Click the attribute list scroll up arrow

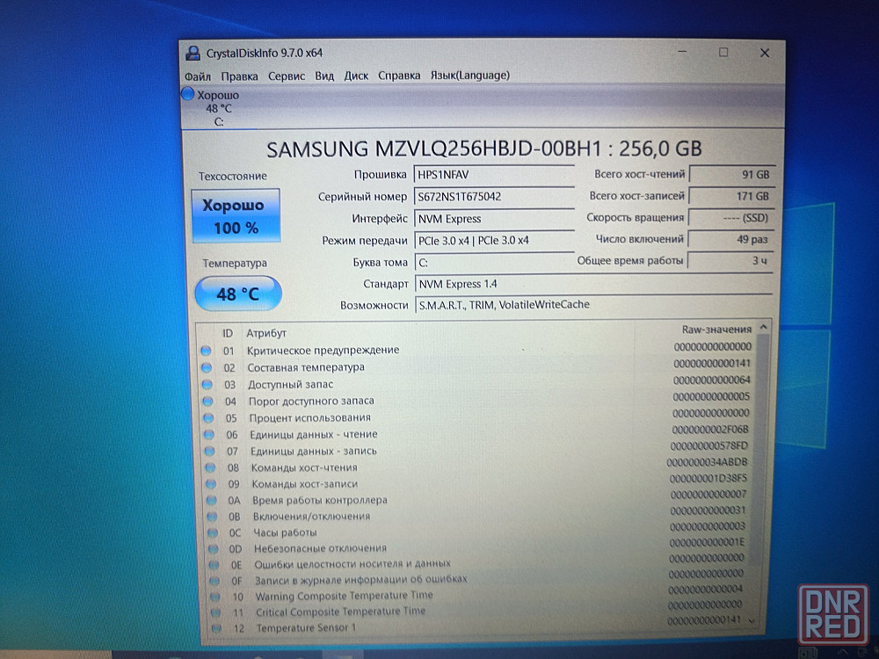(762, 328)
